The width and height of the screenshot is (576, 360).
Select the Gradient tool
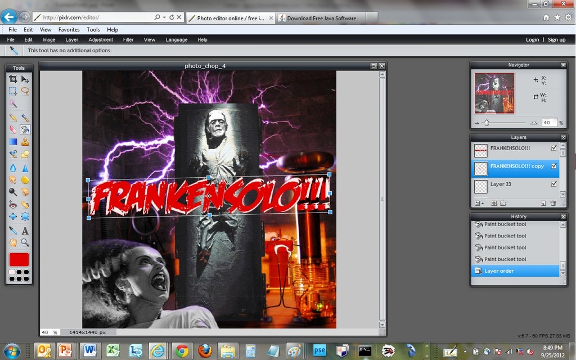point(13,141)
